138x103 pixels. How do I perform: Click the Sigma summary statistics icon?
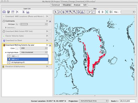(x=23, y=12)
